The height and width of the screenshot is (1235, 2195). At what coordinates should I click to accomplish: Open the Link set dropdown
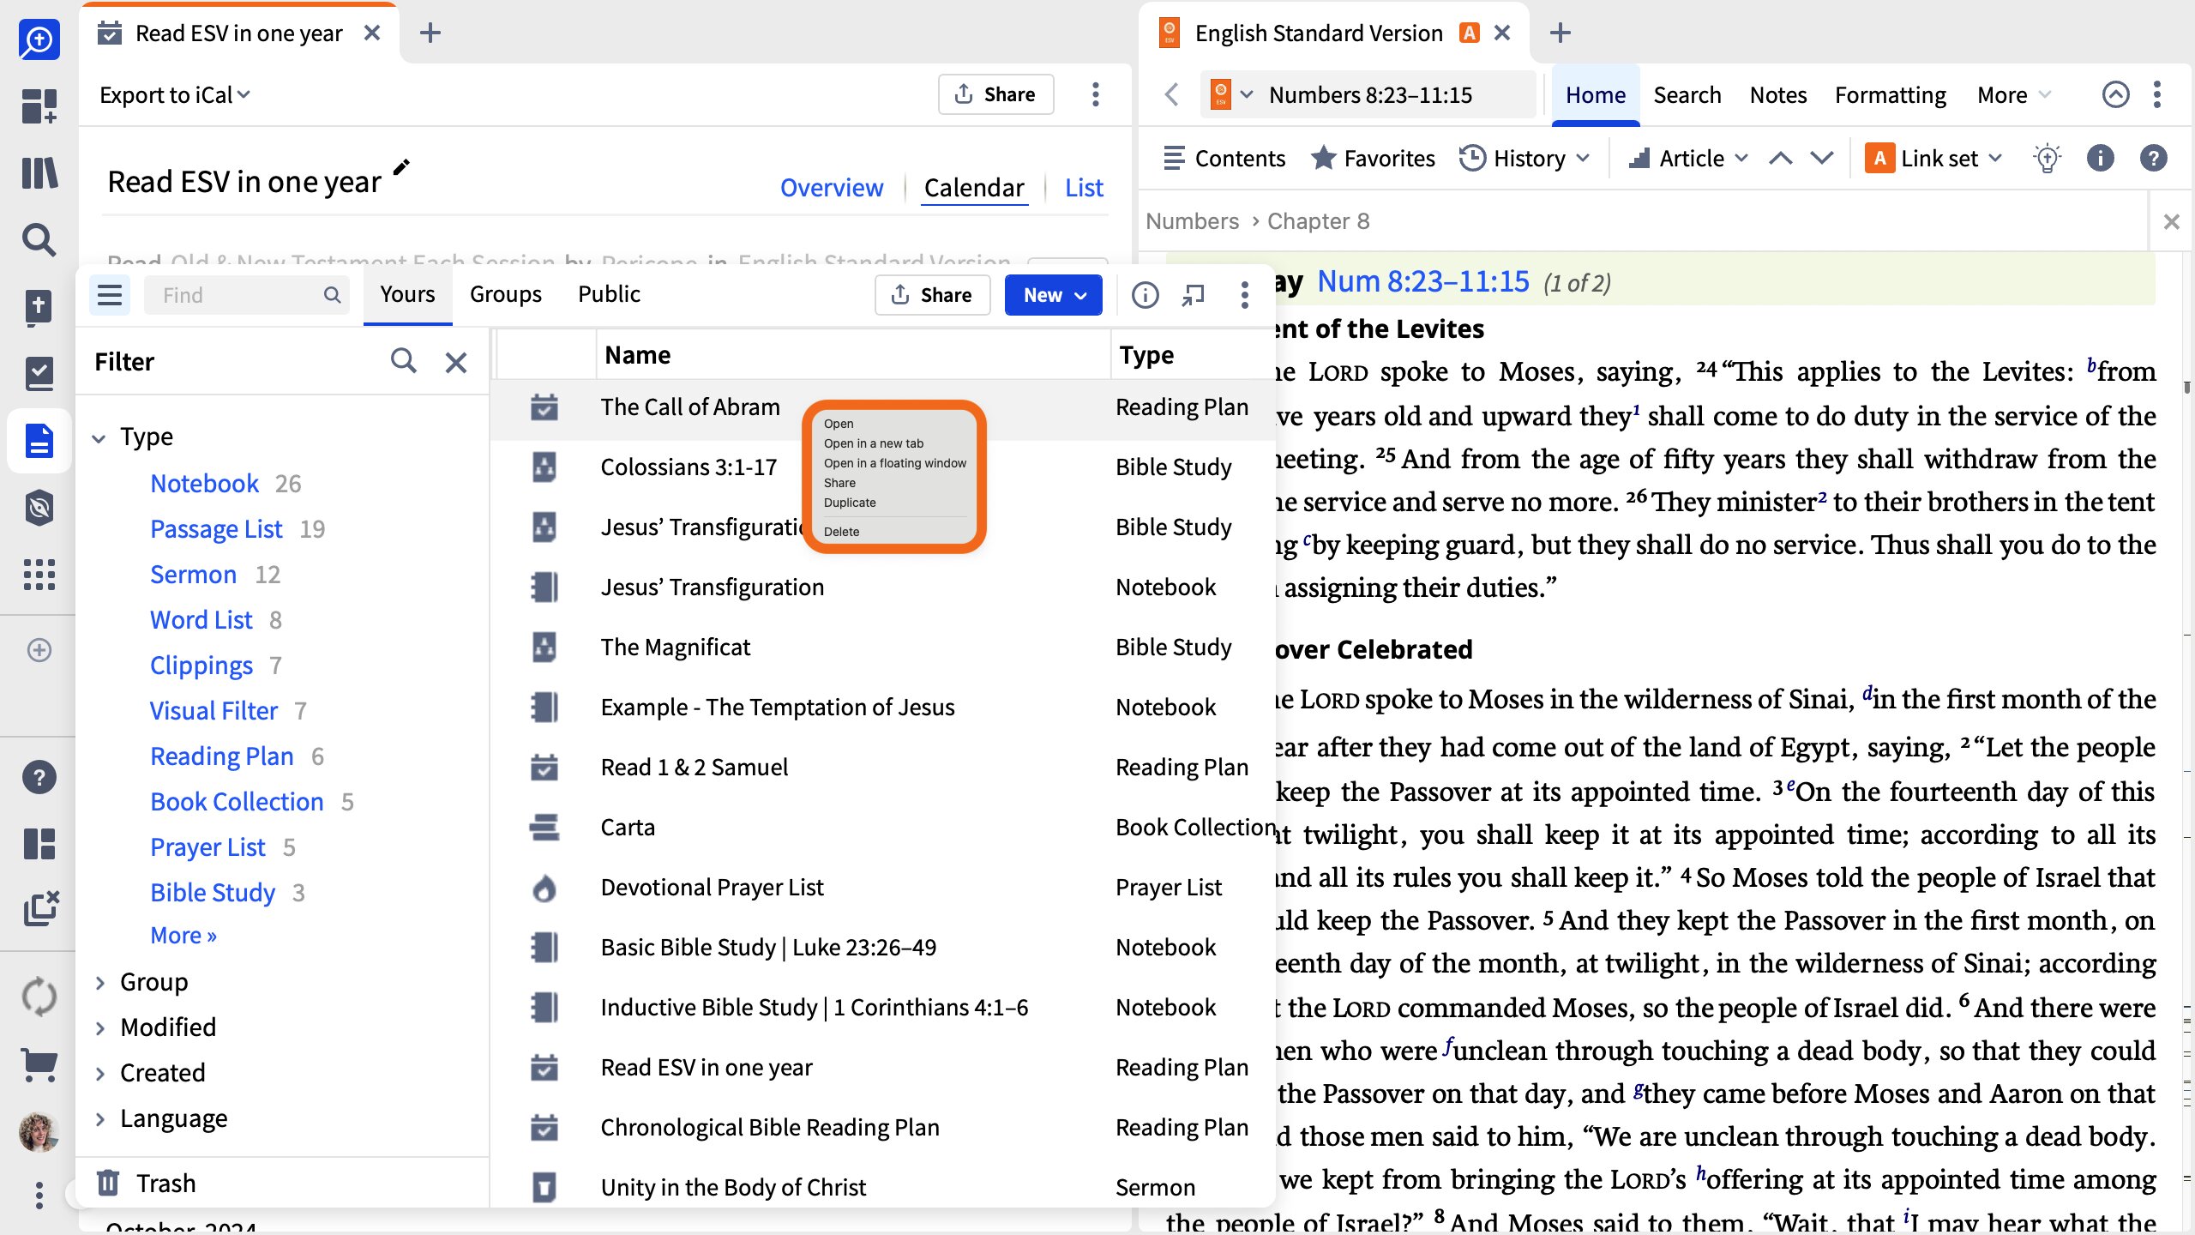point(1933,159)
